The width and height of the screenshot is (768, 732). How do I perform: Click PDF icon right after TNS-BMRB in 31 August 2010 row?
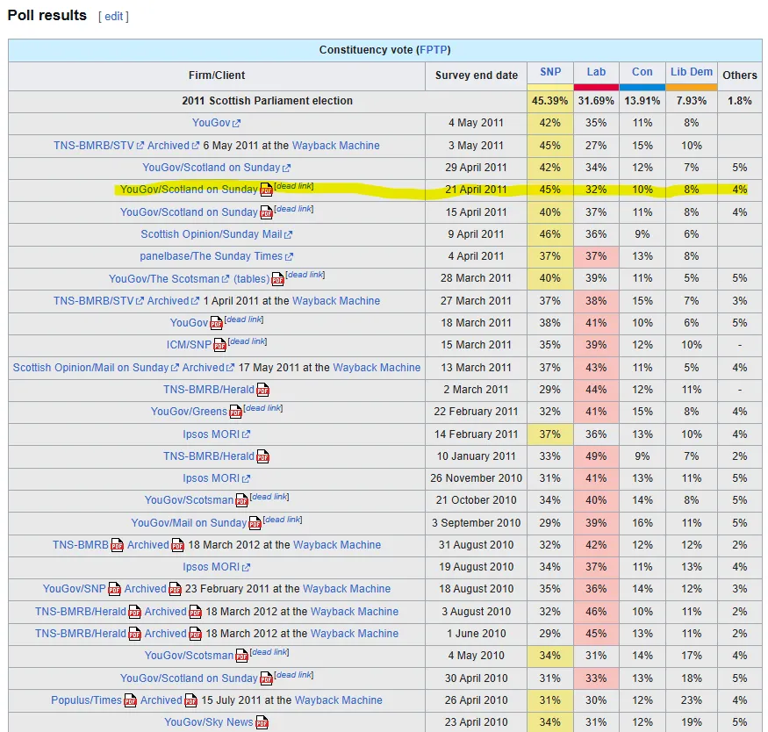117,545
